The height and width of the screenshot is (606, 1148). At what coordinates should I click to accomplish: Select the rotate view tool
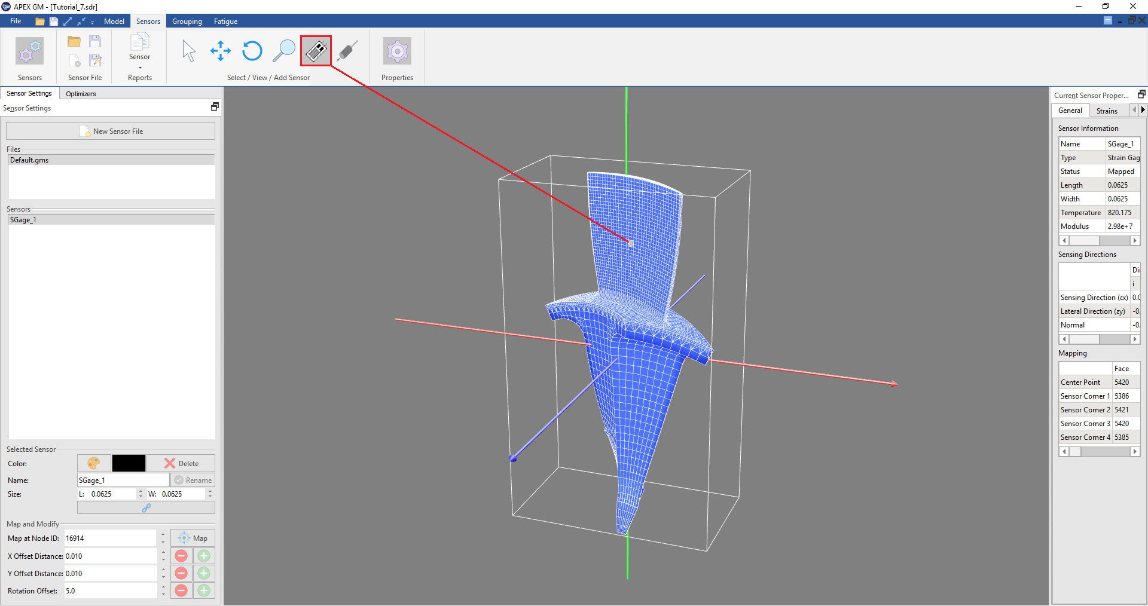pos(252,51)
